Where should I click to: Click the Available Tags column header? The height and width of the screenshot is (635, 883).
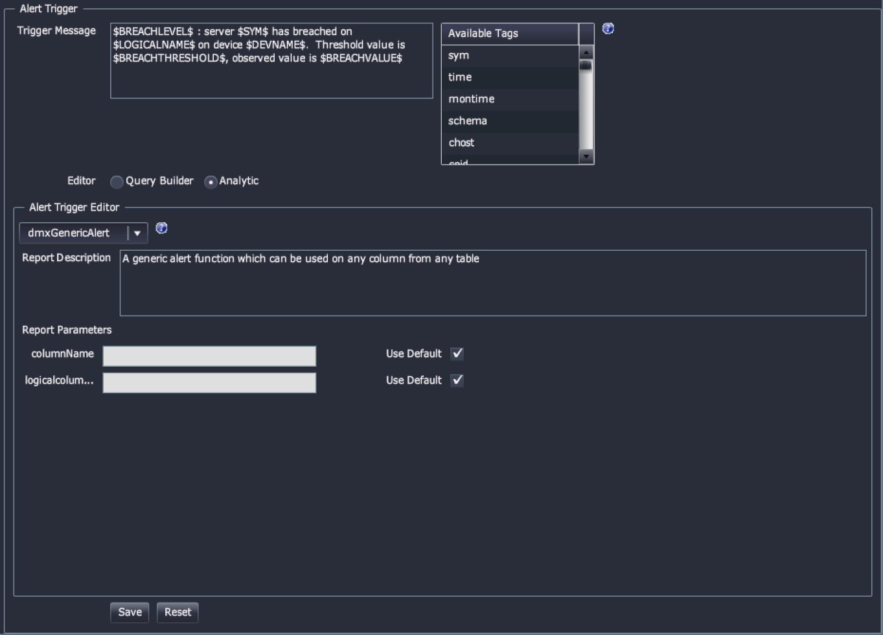coord(510,34)
